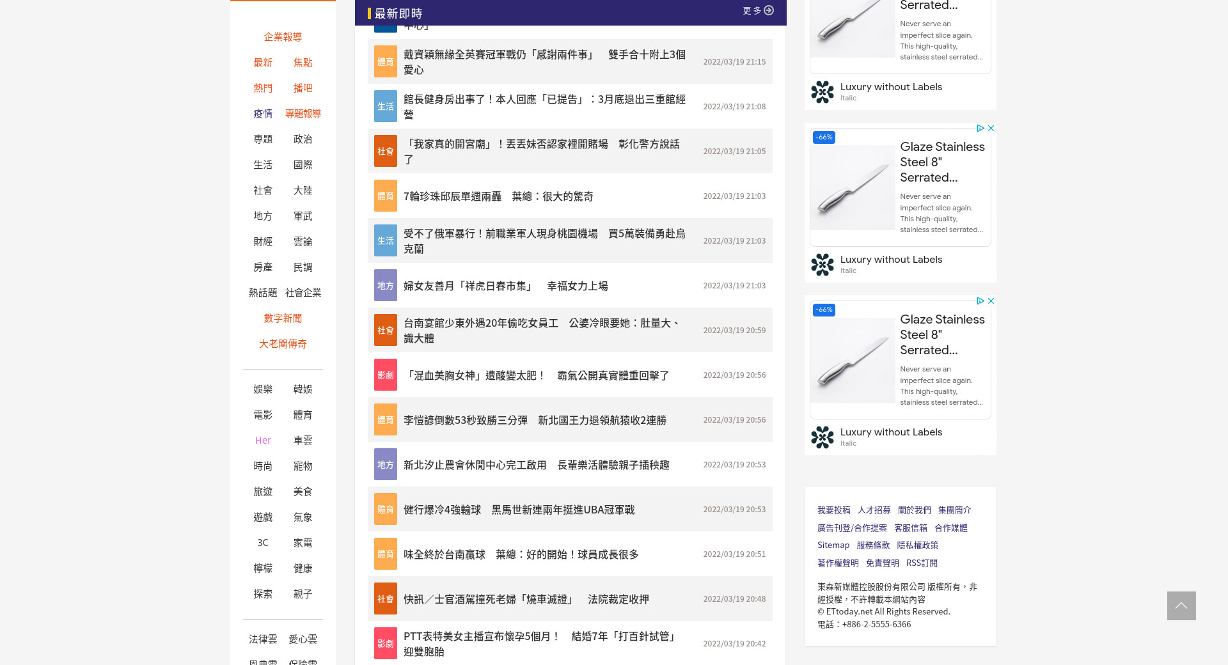Click the -66% discount badge on the middle ad
The image size is (1228, 665).
coord(824,137)
